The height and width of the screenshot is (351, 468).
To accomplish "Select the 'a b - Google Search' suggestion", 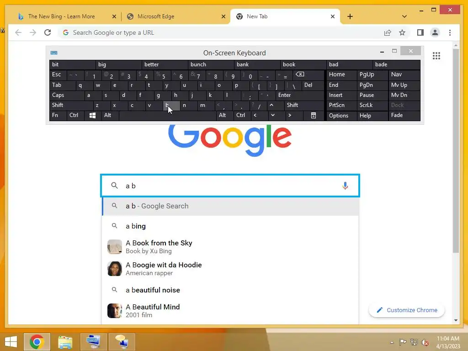I will tap(230, 206).
